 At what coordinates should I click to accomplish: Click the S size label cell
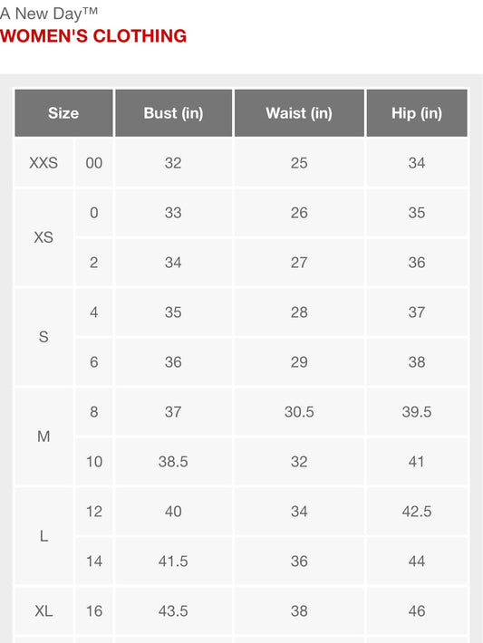tap(43, 337)
